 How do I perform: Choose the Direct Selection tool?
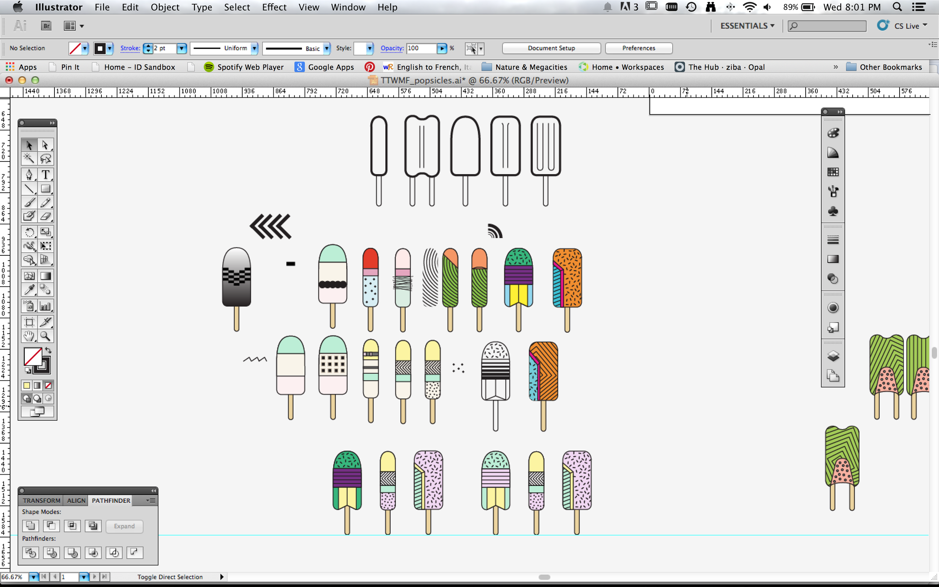click(45, 145)
